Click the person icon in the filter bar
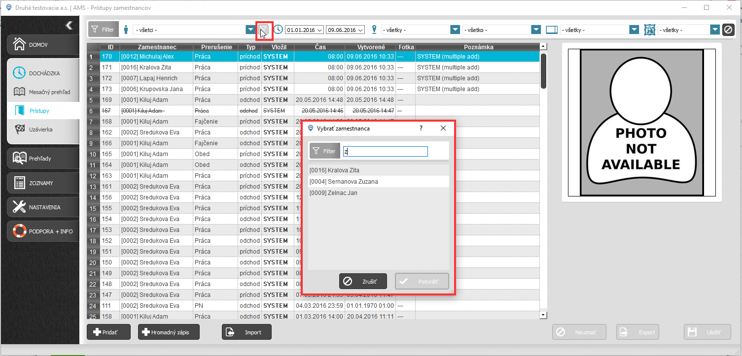Image resolution: width=742 pixels, height=356 pixels. pyautogui.click(x=126, y=30)
